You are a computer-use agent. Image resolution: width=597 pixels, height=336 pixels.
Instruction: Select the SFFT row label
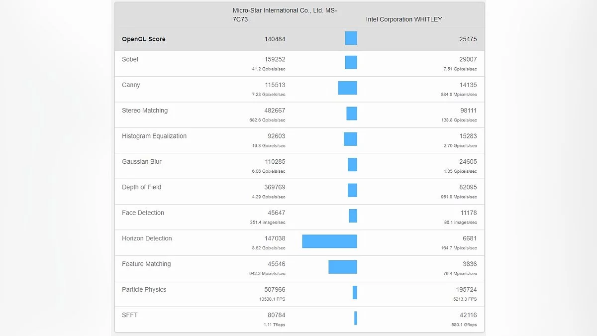coord(130,315)
